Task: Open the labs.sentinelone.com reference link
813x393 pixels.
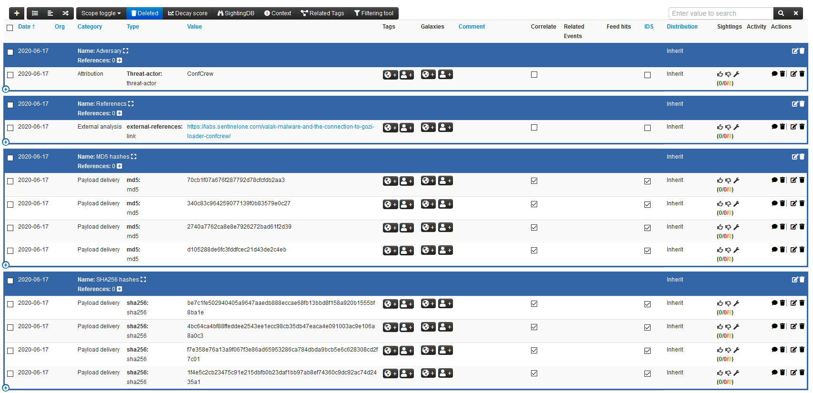Action: [x=280, y=127]
